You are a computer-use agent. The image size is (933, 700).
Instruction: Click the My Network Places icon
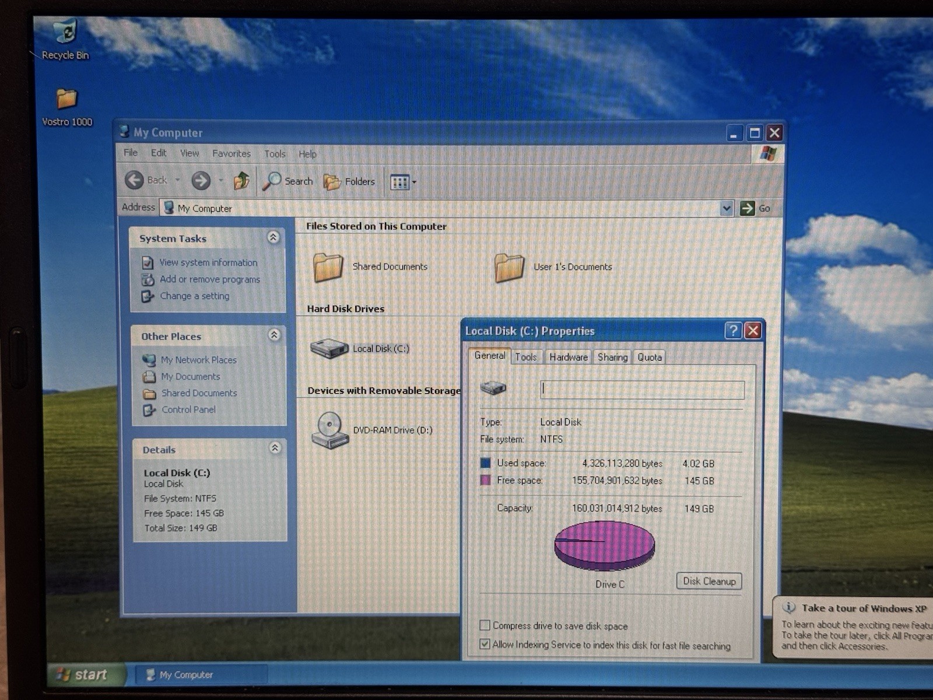149,360
